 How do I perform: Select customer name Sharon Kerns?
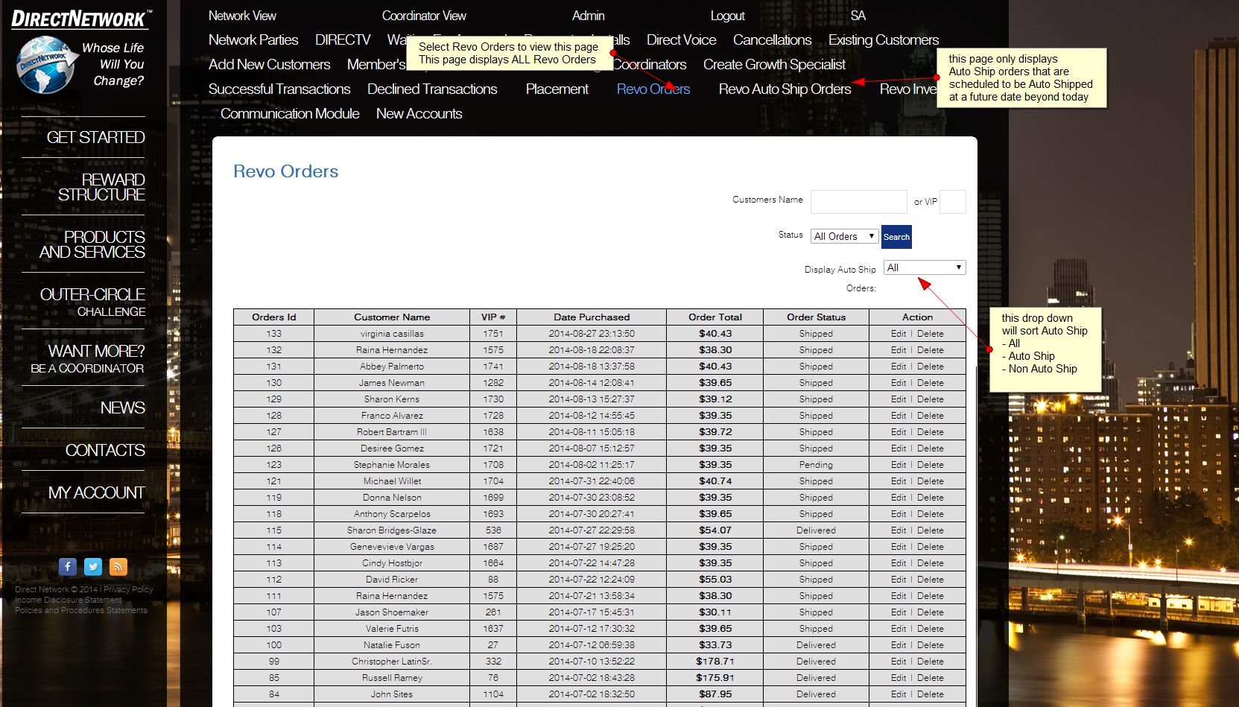pyautogui.click(x=392, y=399)
